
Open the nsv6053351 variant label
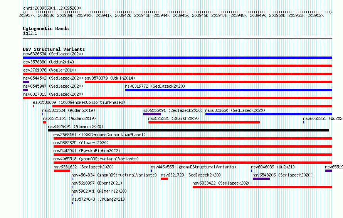tap(323, 118)
